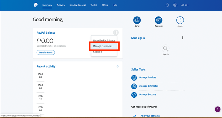This screenshot has height=118, width=222.
Task: Click the Send again heading
Action: tap(138, 38)
